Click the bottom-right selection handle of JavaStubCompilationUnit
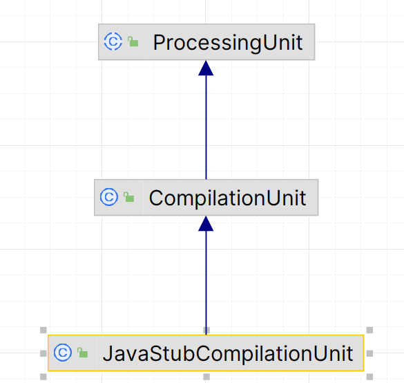404x383 pixels. coord(369,377)
